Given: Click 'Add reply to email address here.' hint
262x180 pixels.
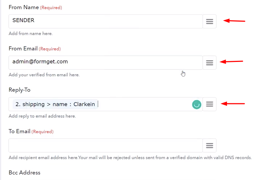Looking at the screenshot, I should 42,116.
